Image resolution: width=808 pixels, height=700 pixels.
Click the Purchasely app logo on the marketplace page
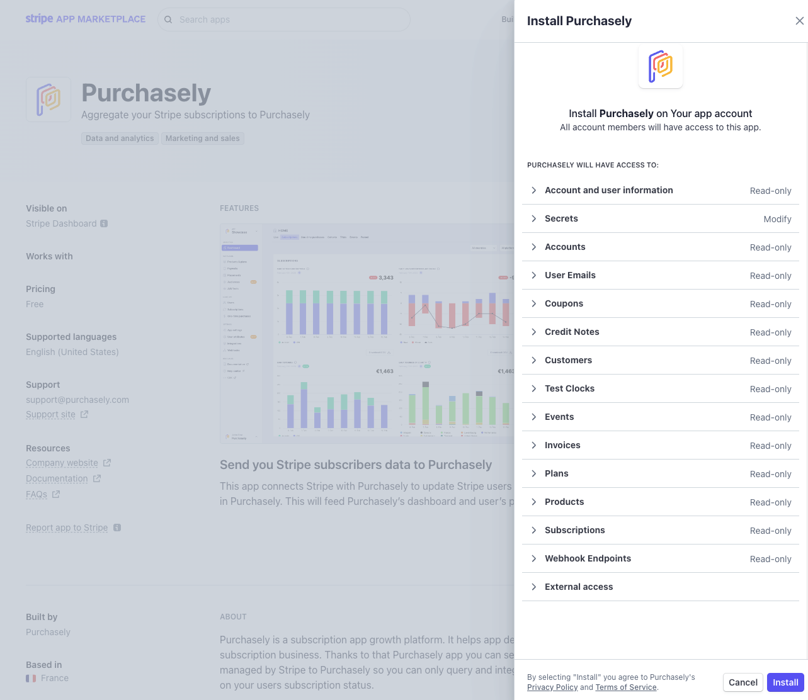(48, 99)
